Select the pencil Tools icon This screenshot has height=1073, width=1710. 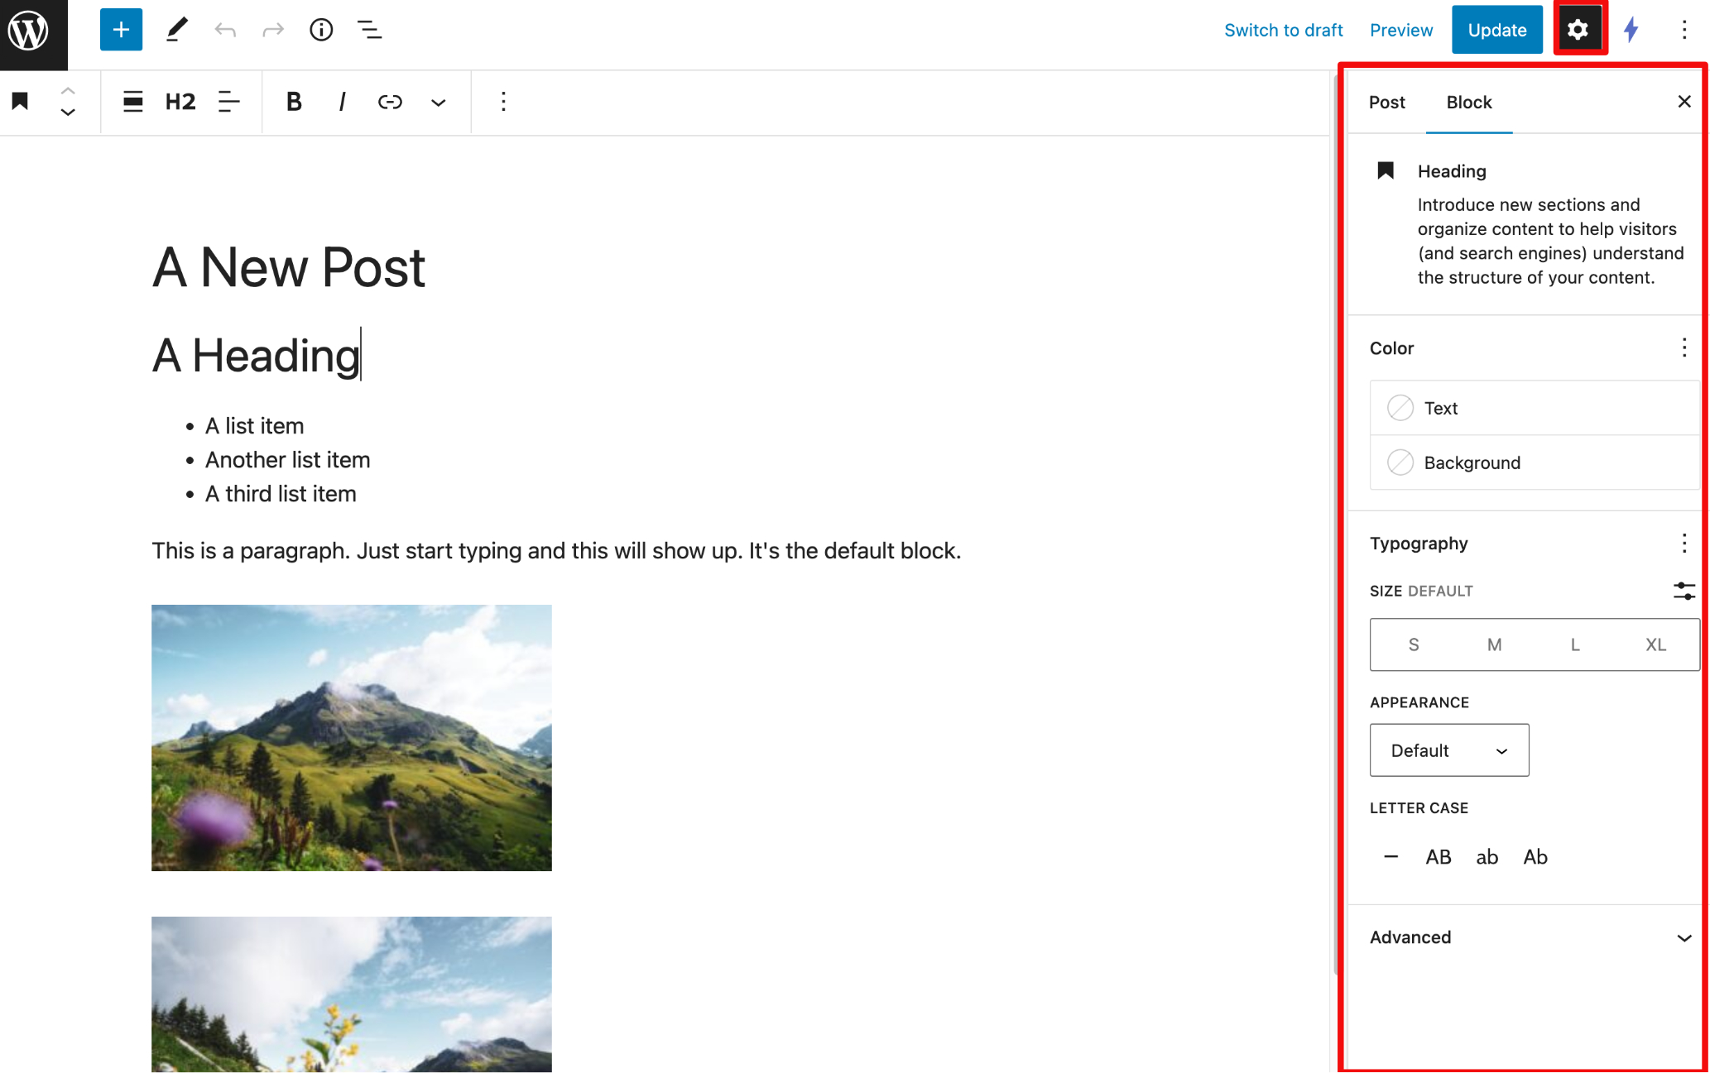tap(176, 30)
